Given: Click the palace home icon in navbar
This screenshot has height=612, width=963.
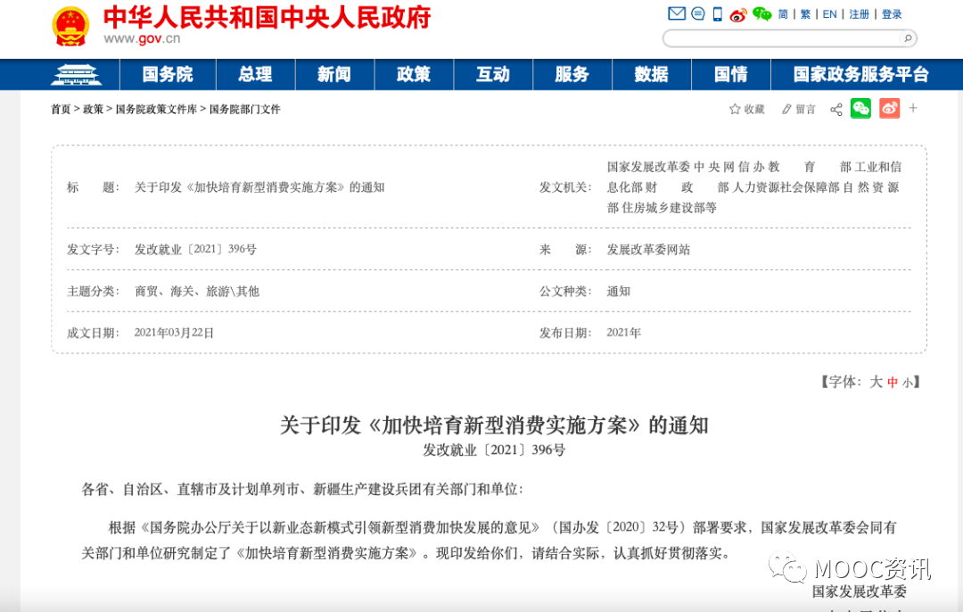Looking at the screenshot, I should [x=76, y=75].
